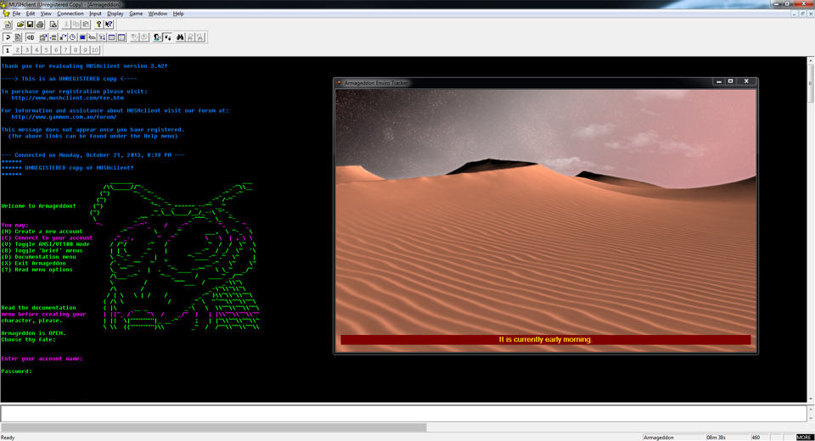This screenshot has height=441, width=815.
Task: Click 'Enter your account name:' prompt
Action: coord(42,359)
